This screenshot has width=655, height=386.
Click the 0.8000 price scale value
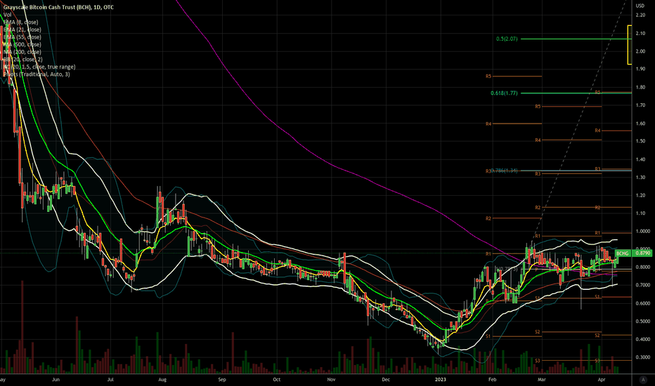click(642, 267)
